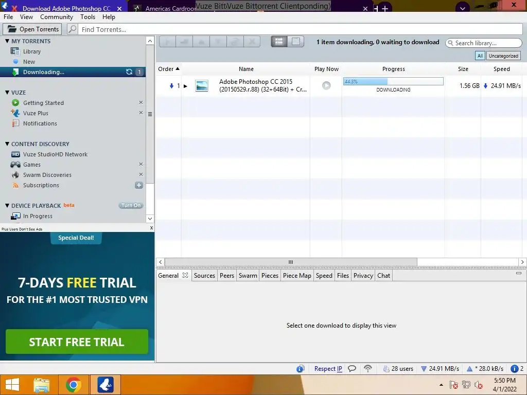Close the Swarm Discoveries sidebar entry
The width and height of the screenshot is (527, 395).
[141, 174]
